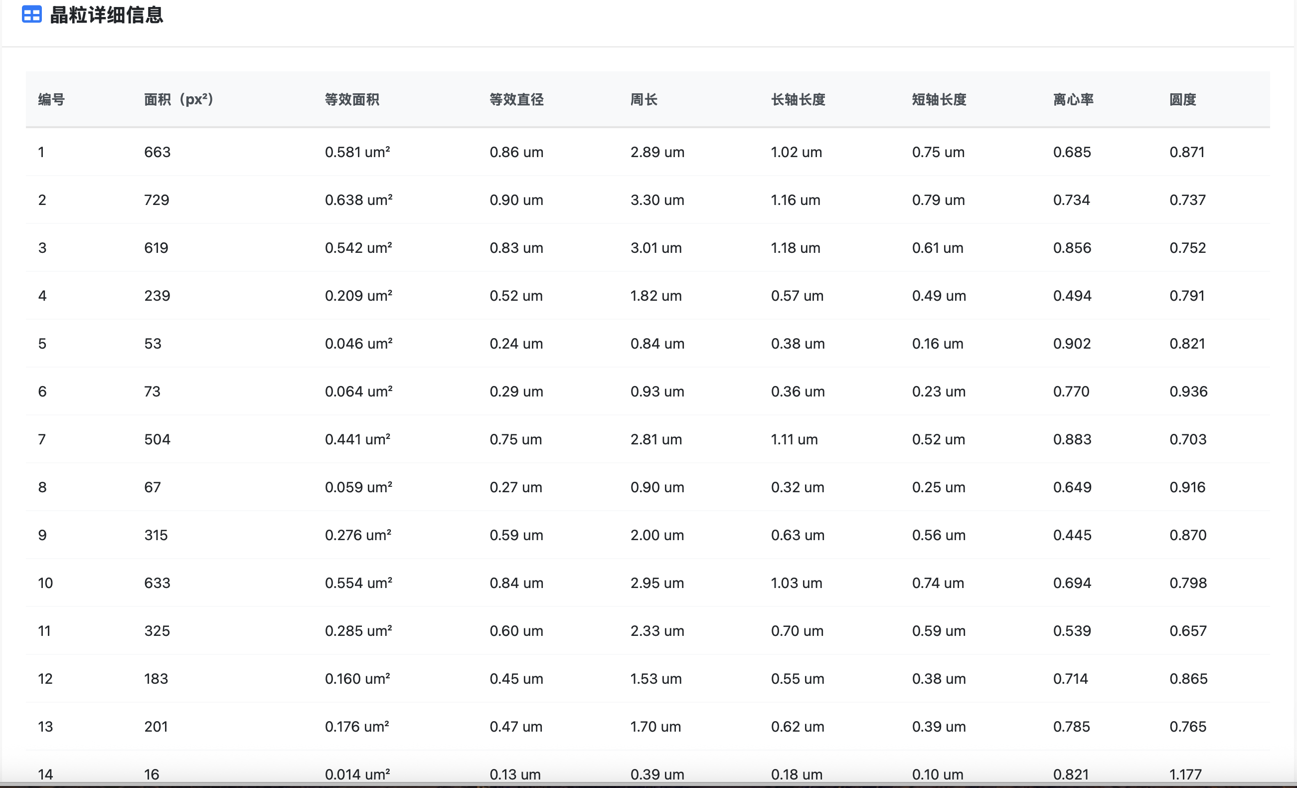1297x788 pixels.
Task: Click the 0.47 um equivalent diameter cell
Action: 515,727
